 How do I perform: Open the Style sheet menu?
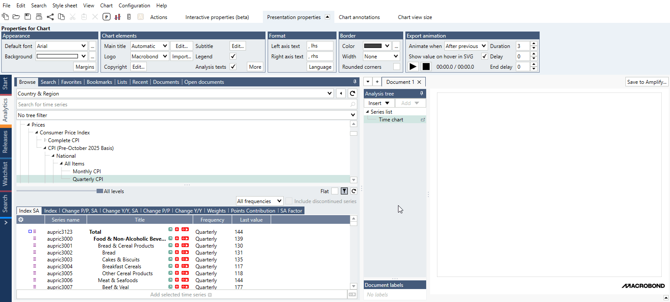[65, 6]
